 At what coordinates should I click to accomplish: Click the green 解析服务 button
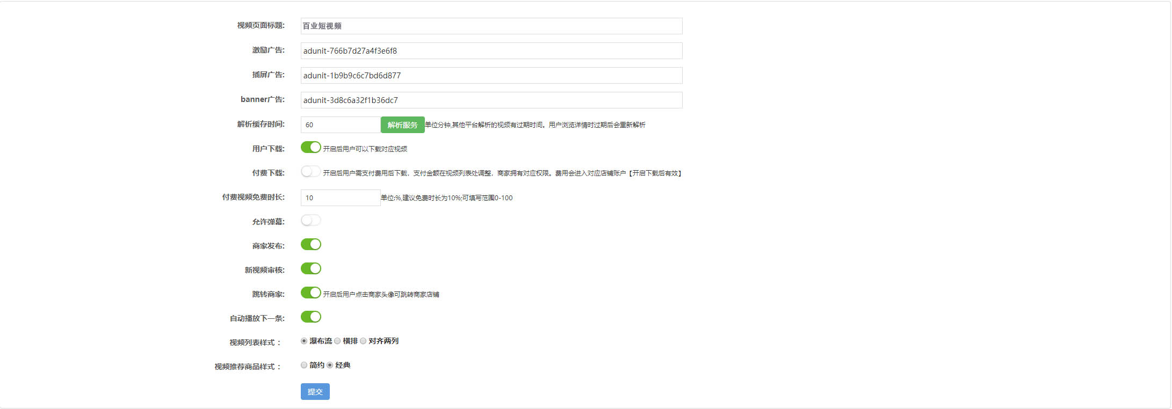coord(402,125)
